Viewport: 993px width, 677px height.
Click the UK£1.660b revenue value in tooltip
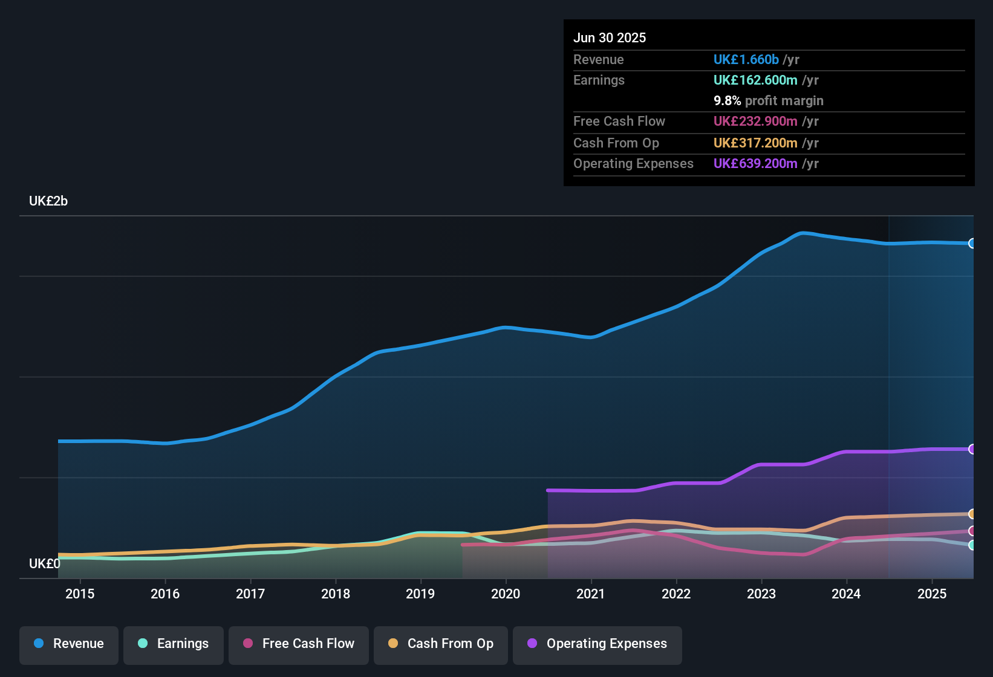pyautogui.click(x=746, y=60)
